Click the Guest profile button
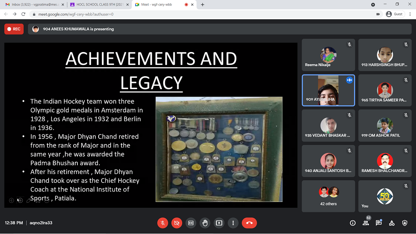This screenshot has width=416, height=234. coord(394,14)
